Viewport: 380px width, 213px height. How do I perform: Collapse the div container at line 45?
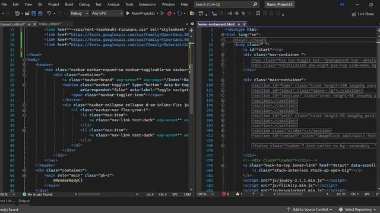(24, 170)
